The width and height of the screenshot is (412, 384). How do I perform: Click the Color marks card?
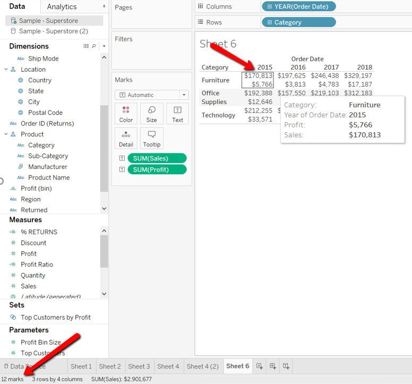pyautogui.click(x=126, y=114)
